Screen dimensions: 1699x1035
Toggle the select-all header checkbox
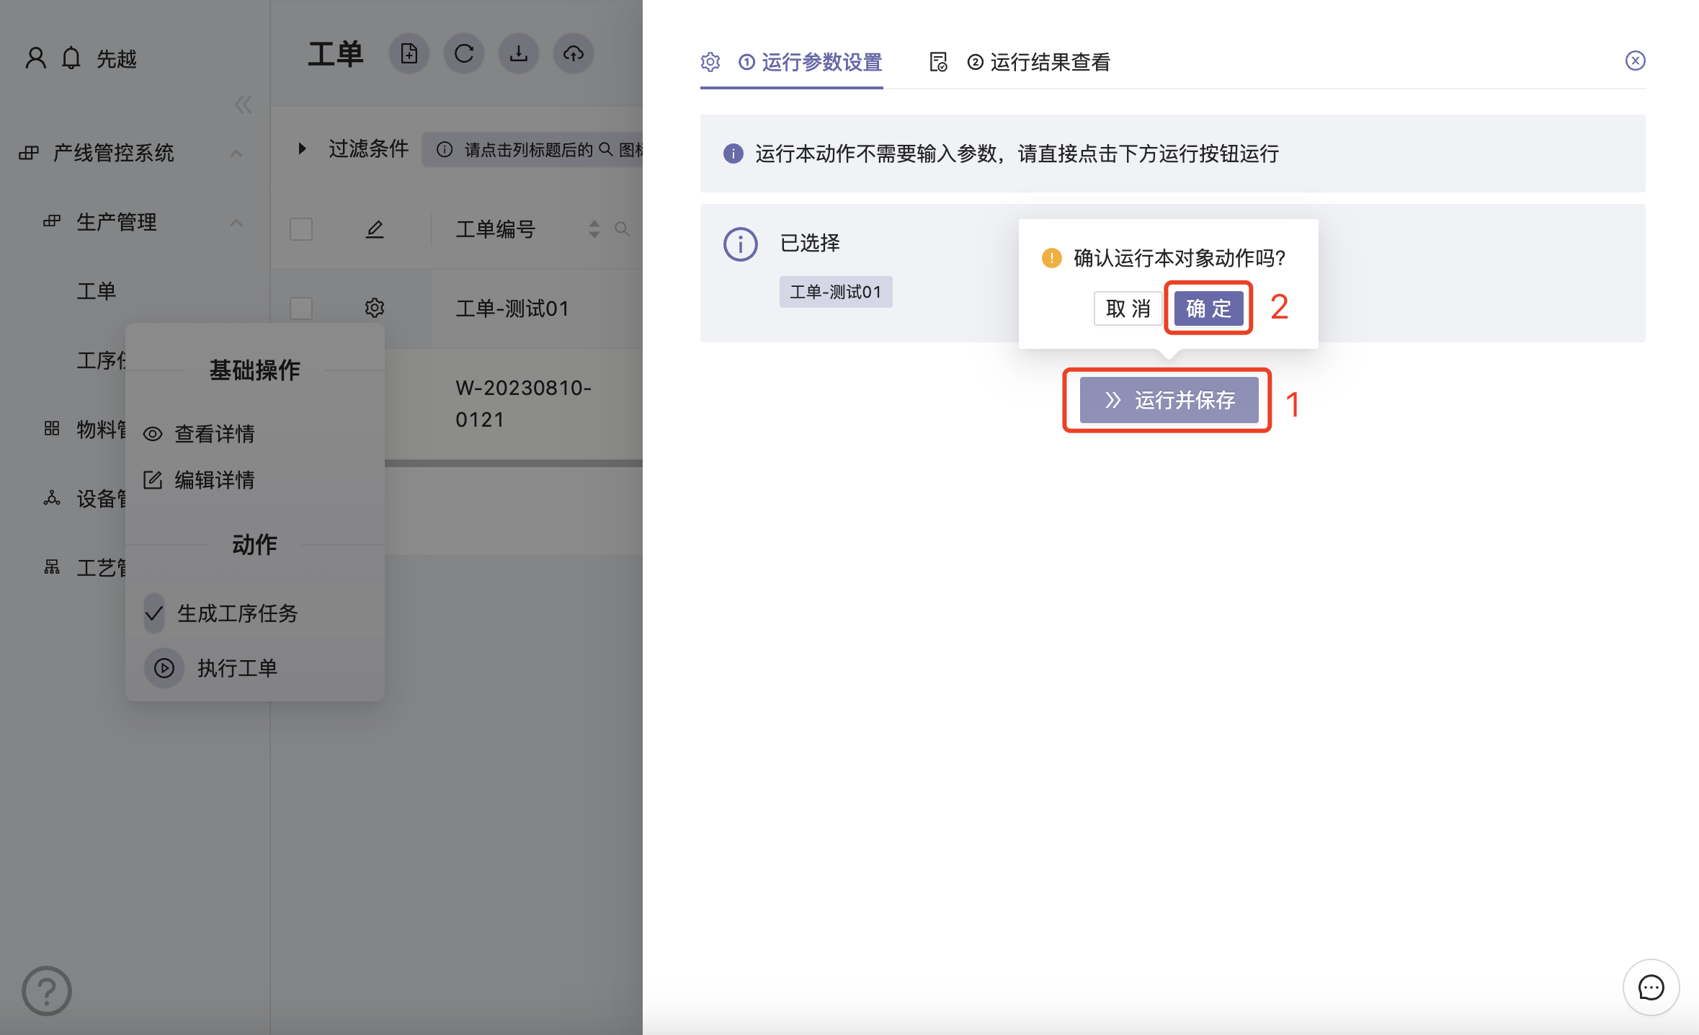click(x=300, y=229)
